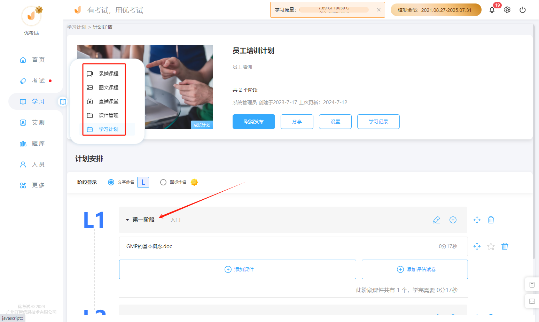
Task: Click the 设置 button
Action: (335, 122)
